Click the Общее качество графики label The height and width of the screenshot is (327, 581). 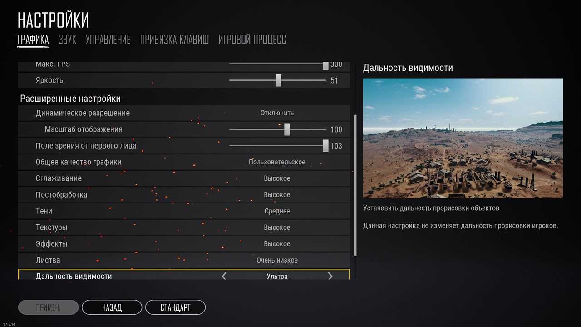tap(79, 162)
